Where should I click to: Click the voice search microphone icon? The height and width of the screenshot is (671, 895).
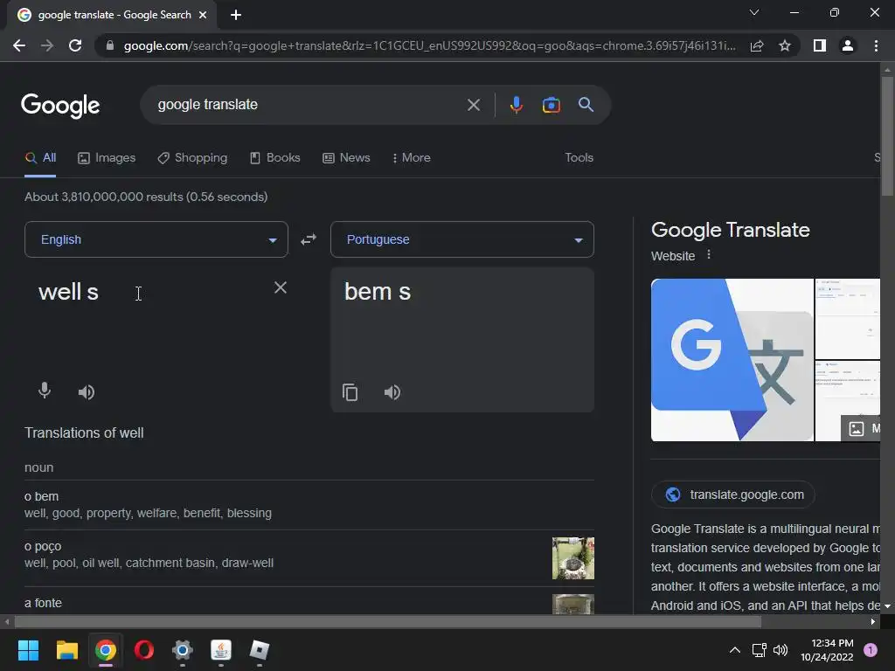(516, 105)
